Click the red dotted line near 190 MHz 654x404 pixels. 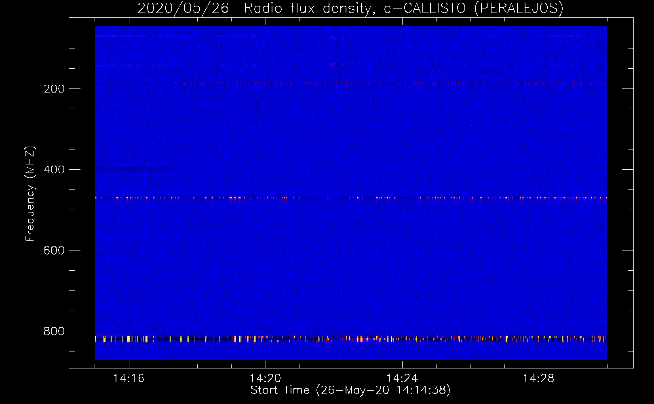[351, 83]
